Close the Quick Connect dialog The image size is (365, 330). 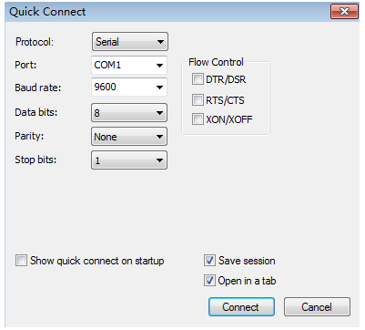tap(344, 12)
